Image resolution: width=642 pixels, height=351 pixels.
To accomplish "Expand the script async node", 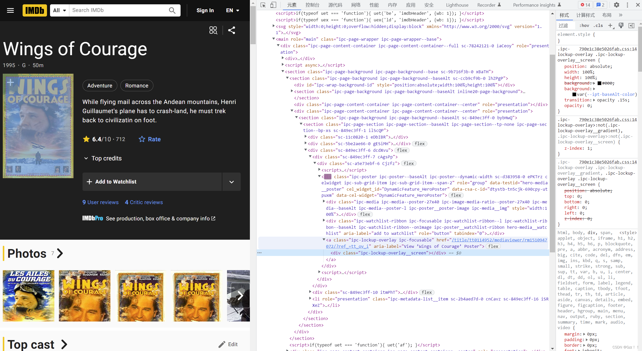I will coord(283,65).
